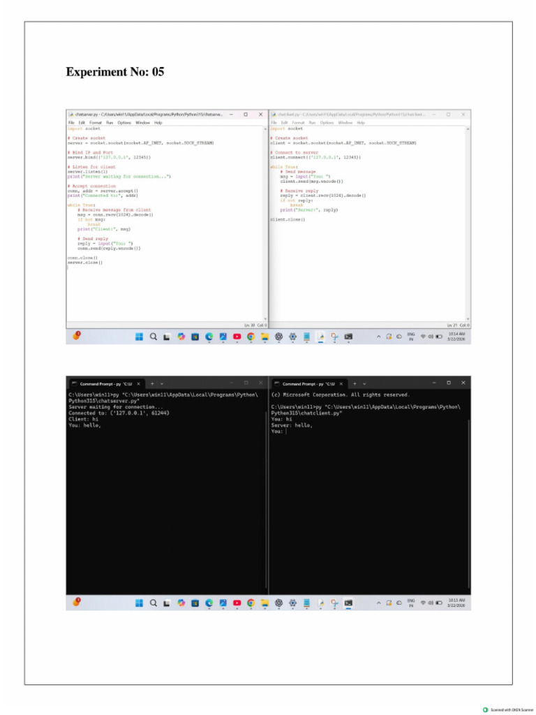
Task: Add new tab in server terminal window
Action: click(x=153, y=384)
